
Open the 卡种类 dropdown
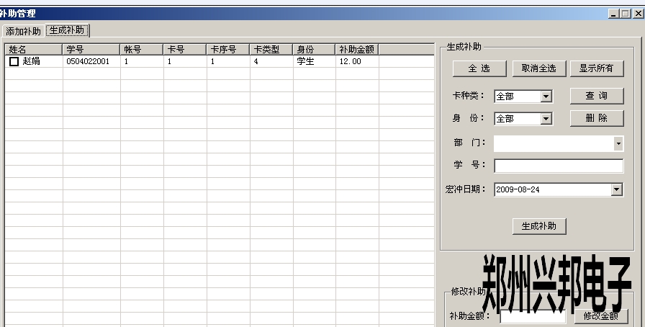point(546,97)
